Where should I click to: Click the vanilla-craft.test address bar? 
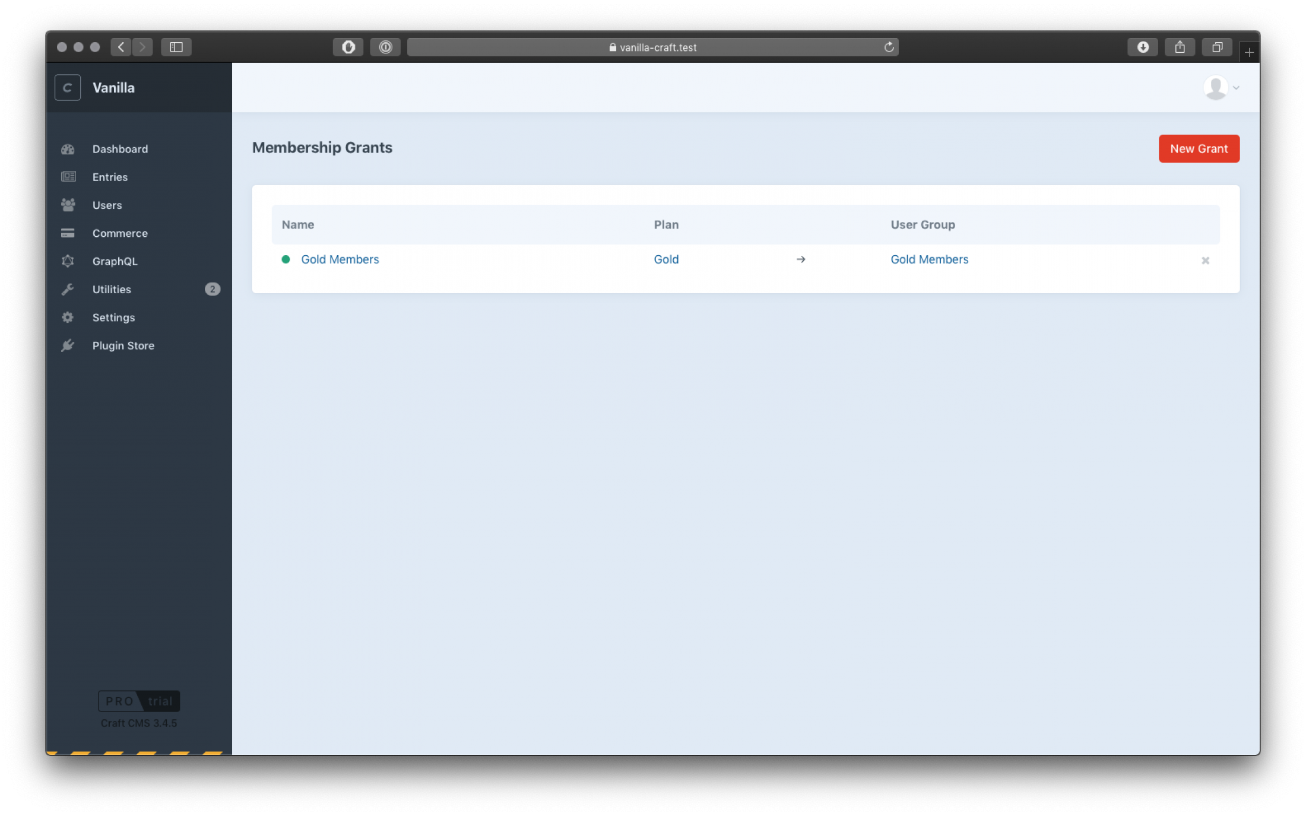tap(652, 47)
